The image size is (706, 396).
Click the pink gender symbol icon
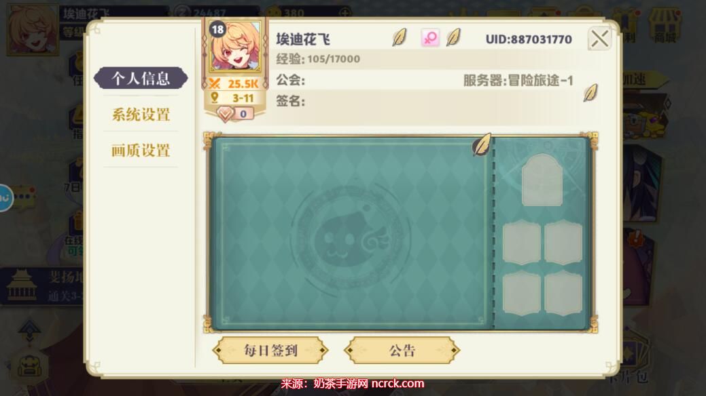point(430,38)
